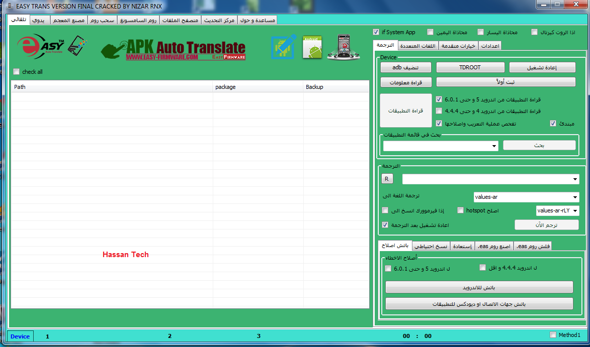
Task: Toggle the hotspot اصلح checkbox
Action: point(461,210)
